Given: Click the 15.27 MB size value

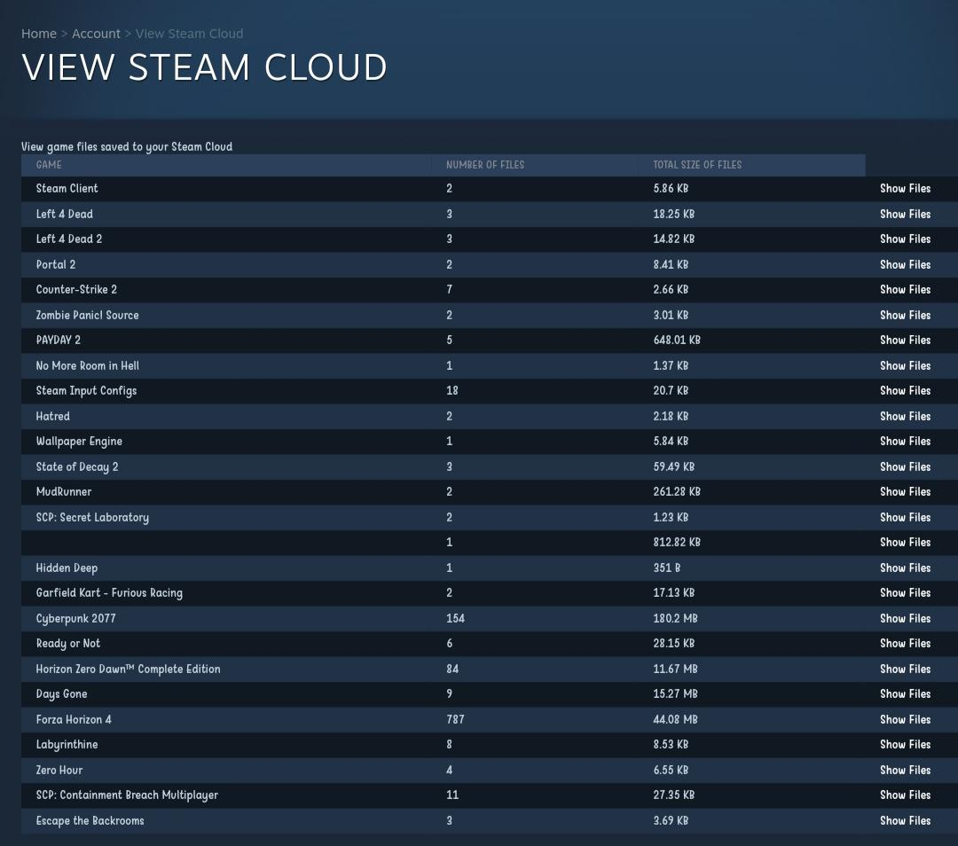Looking at the screenshot, I should (x=675, y=694).
